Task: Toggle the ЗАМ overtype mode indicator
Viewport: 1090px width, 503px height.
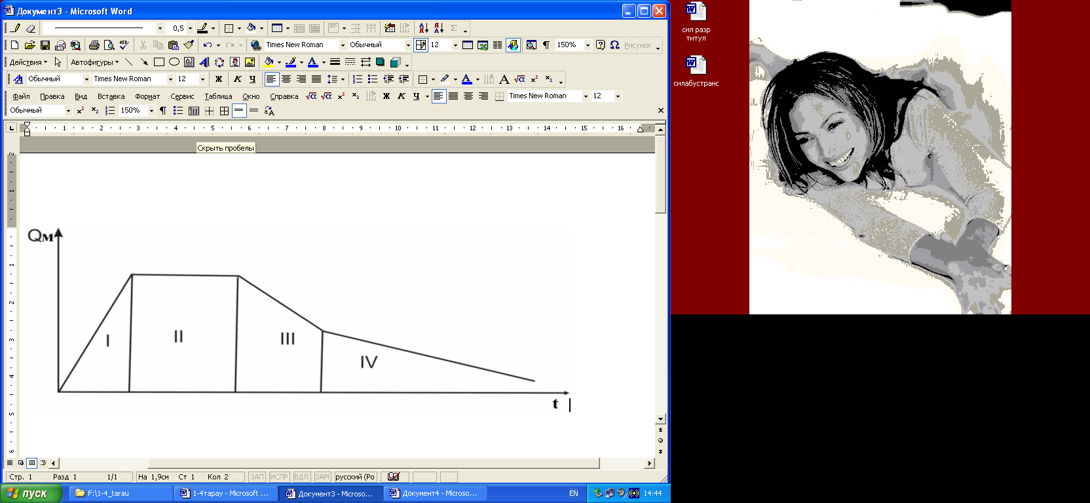Action: 322,477
